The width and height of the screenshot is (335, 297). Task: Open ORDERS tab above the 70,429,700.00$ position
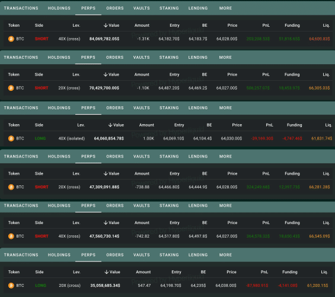click(114, 58)
